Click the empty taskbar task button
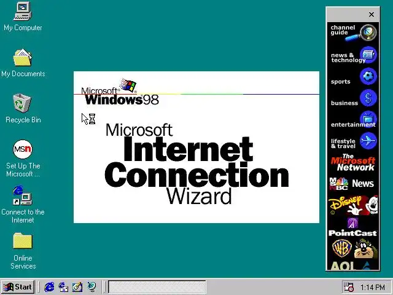Screen dimensions: 393x295 157,287
